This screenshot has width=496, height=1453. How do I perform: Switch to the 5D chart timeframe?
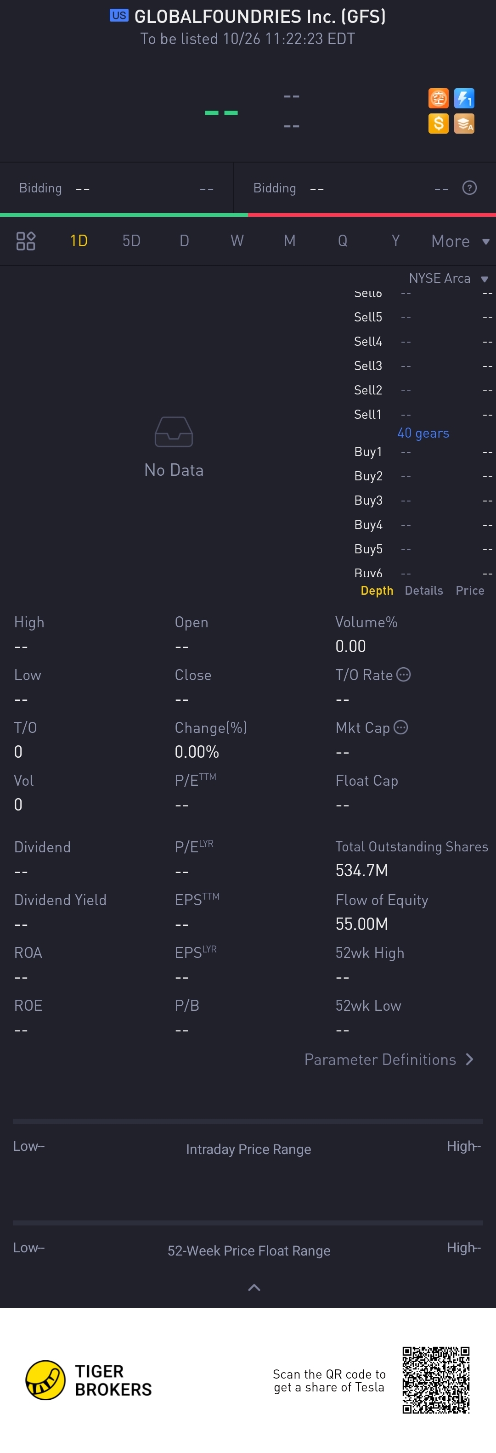tap(131, 241)
